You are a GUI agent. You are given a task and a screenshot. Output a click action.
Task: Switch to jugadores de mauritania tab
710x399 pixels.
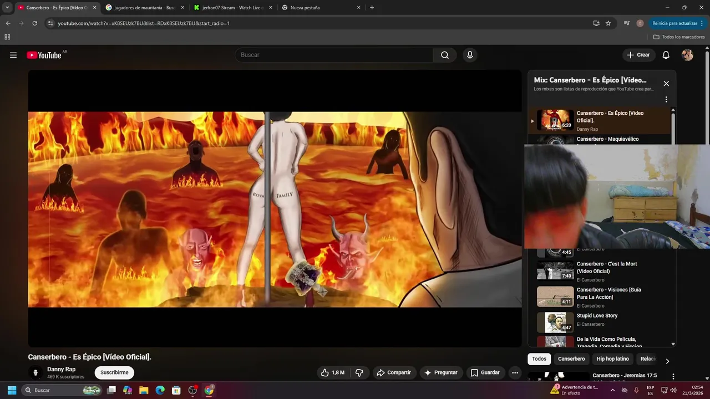pyautogui.click(x=144, y=8)
